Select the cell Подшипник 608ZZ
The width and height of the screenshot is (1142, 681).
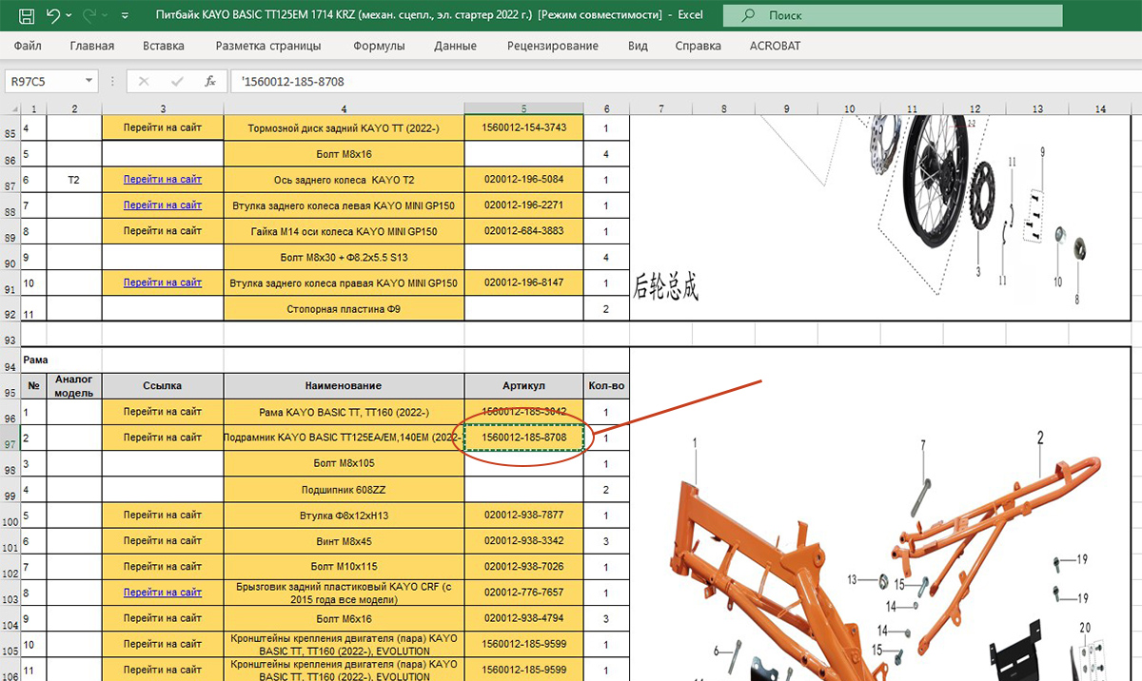[344, 489]
